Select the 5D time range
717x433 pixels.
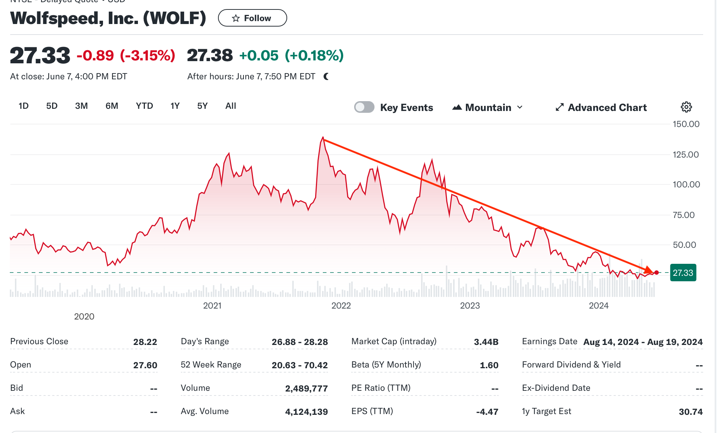52,106
